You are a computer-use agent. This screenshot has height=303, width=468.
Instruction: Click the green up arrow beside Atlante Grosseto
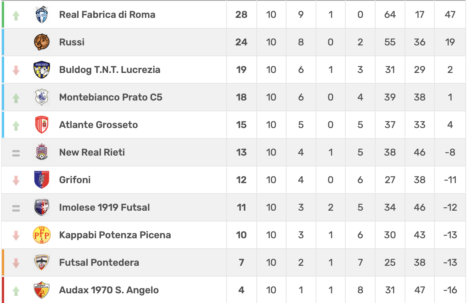[16, 125]
